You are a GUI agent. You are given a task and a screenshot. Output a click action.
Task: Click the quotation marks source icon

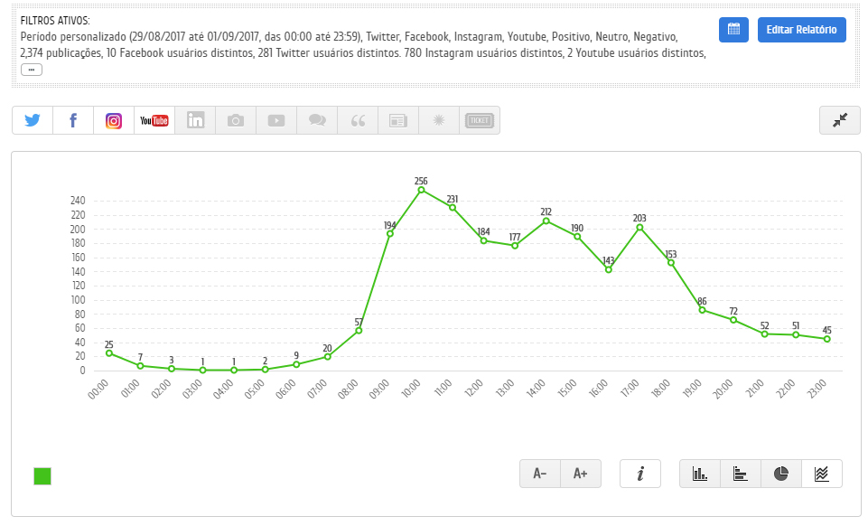(x=358, y=120)
